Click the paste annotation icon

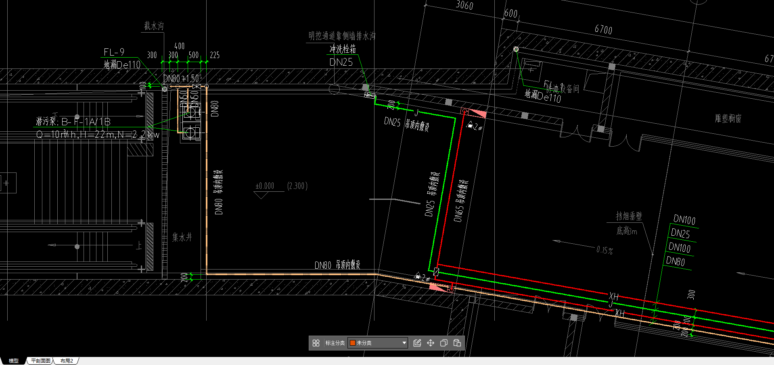(457, 343)
